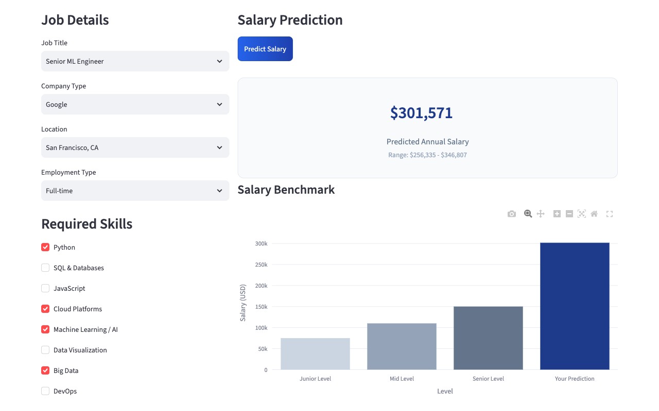Image resolution: width=659 pixels, height=411 pixels.
Task: Untick the Big Data checkbox
Action: [x=45, y=370]
